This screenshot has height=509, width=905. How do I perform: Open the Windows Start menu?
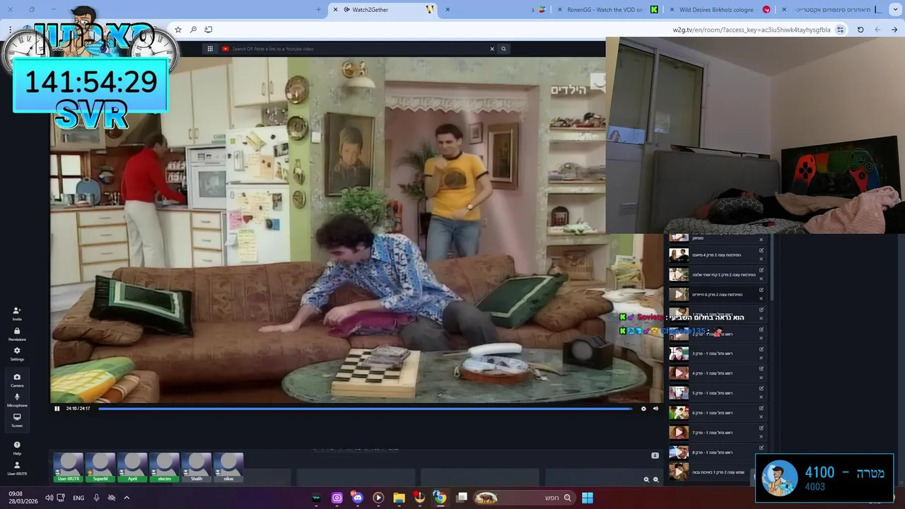coord(588,498)
